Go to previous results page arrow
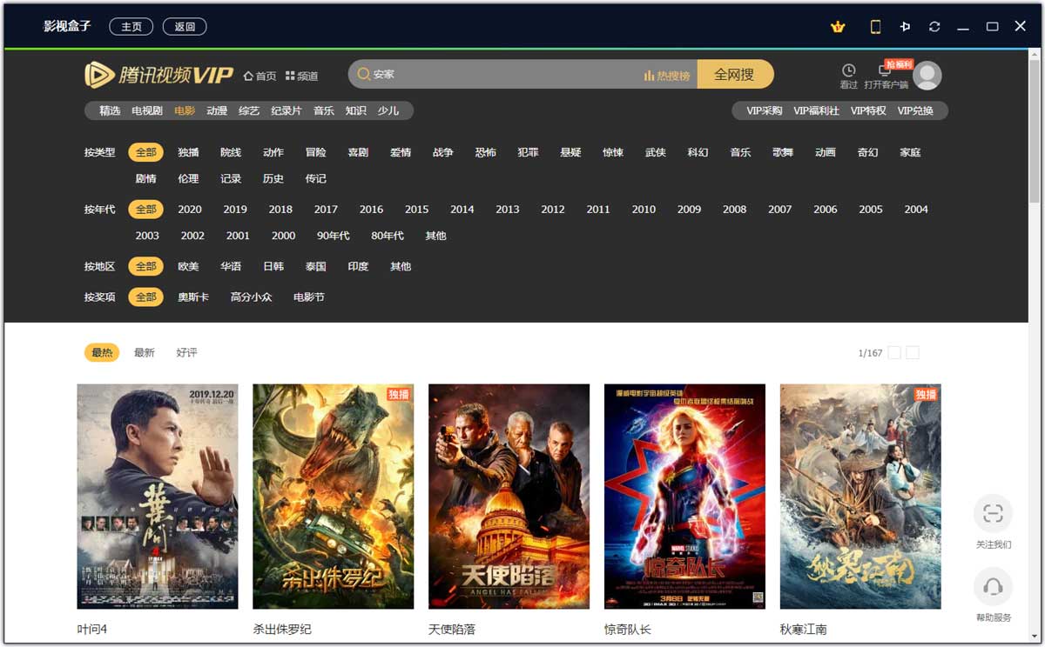This screenshot has height=647, width=1045. (894, 352)
